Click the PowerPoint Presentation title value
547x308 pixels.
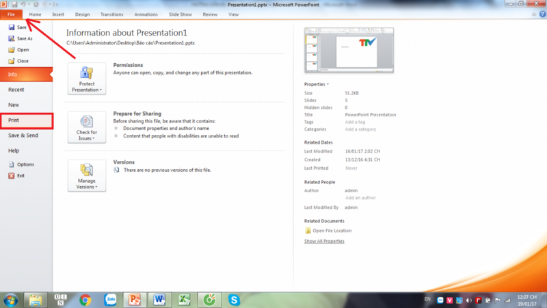371,114
